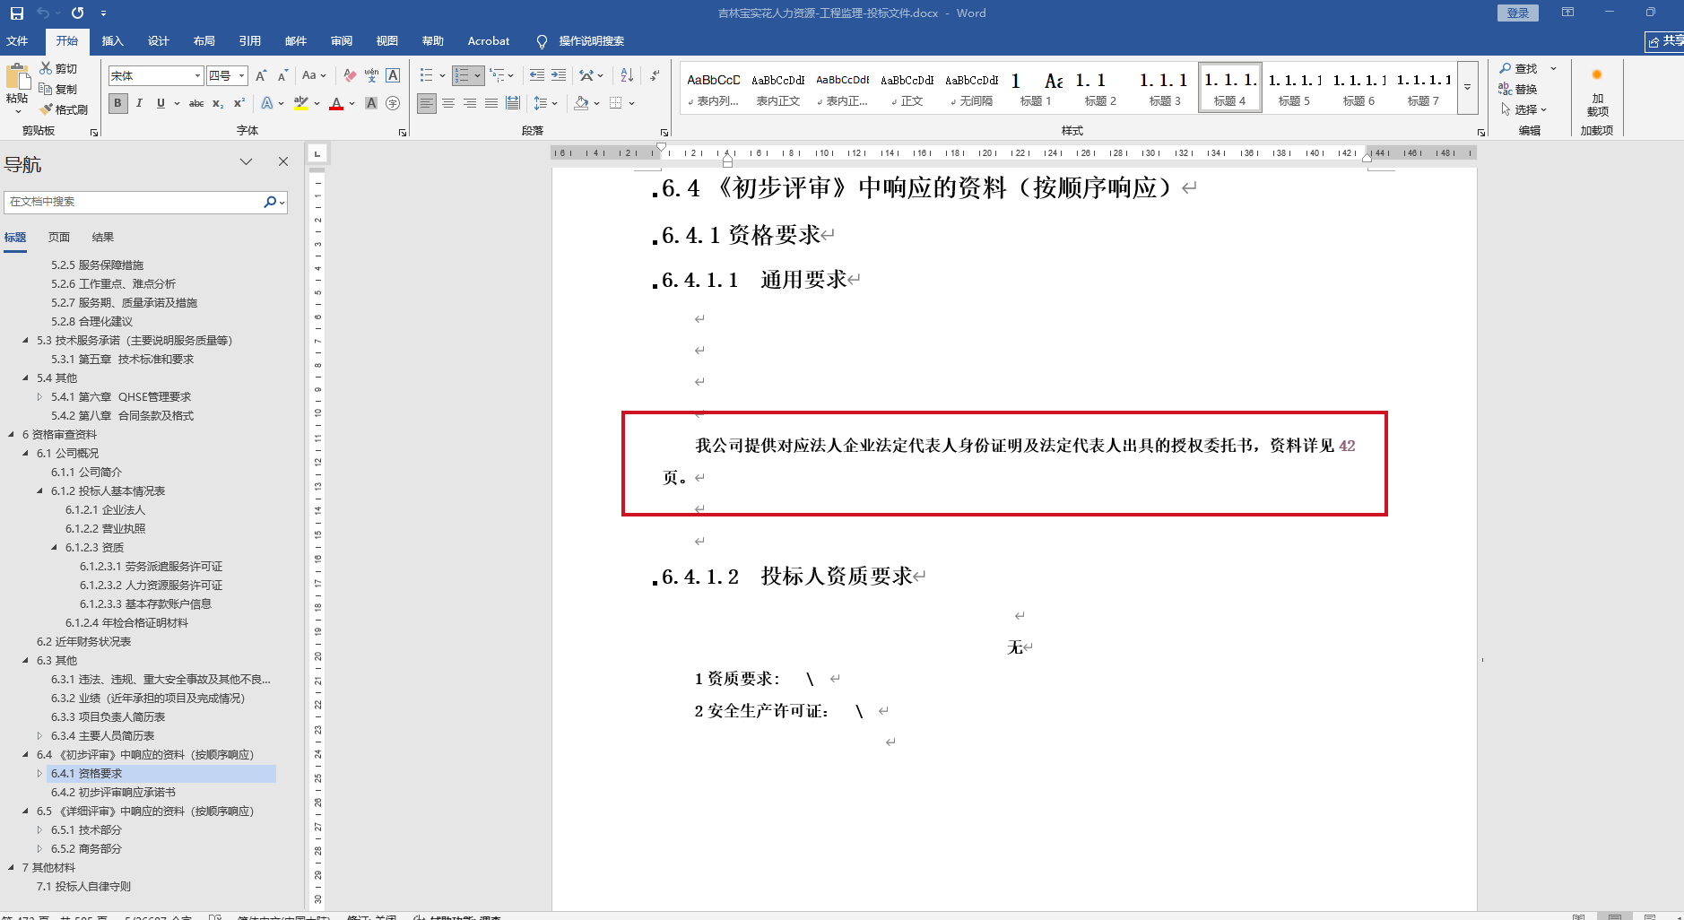Open the phonetic guide (wén) tool

click(371, 76)
